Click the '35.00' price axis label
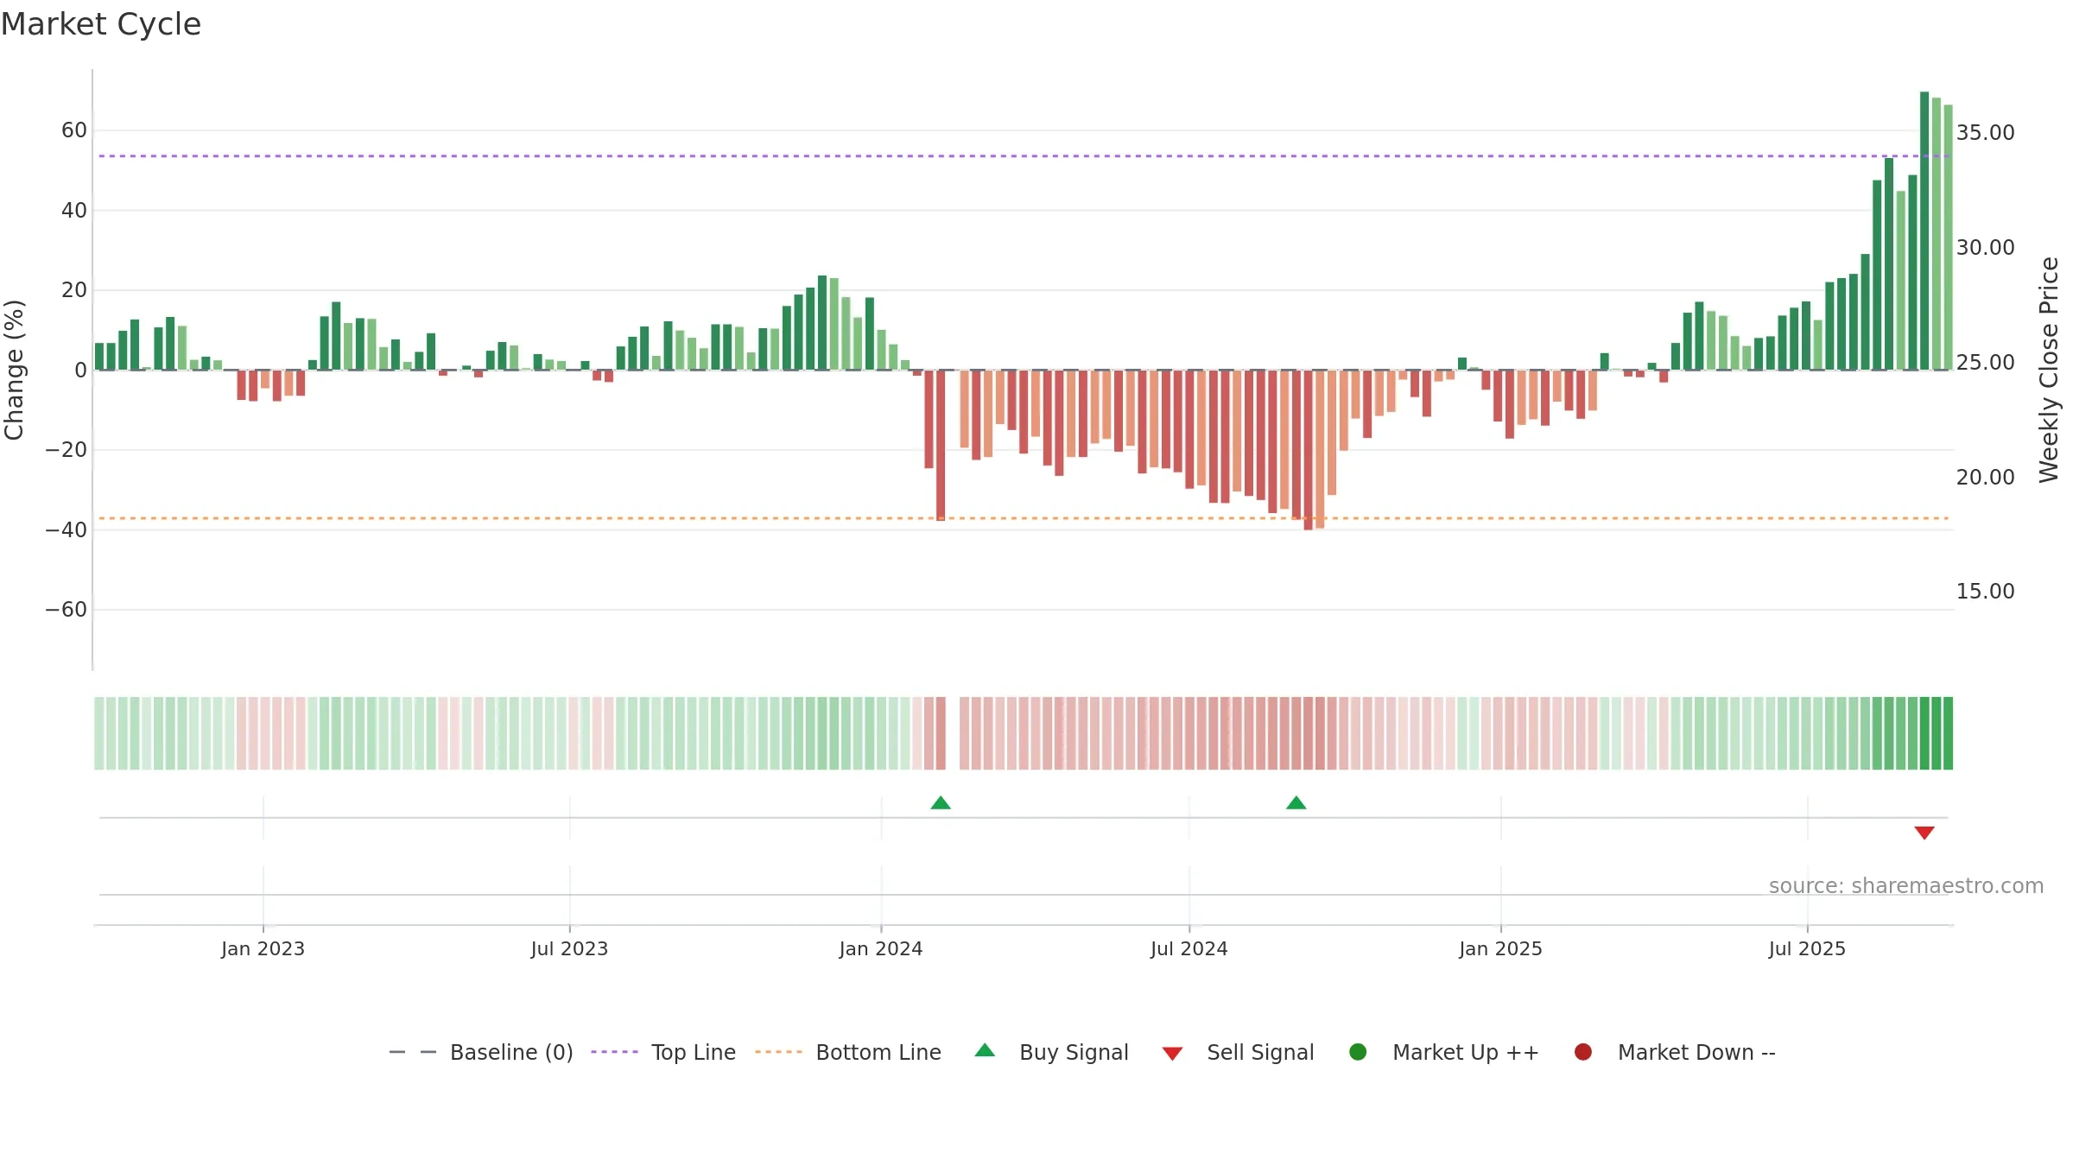 (x=1985, y=133)
